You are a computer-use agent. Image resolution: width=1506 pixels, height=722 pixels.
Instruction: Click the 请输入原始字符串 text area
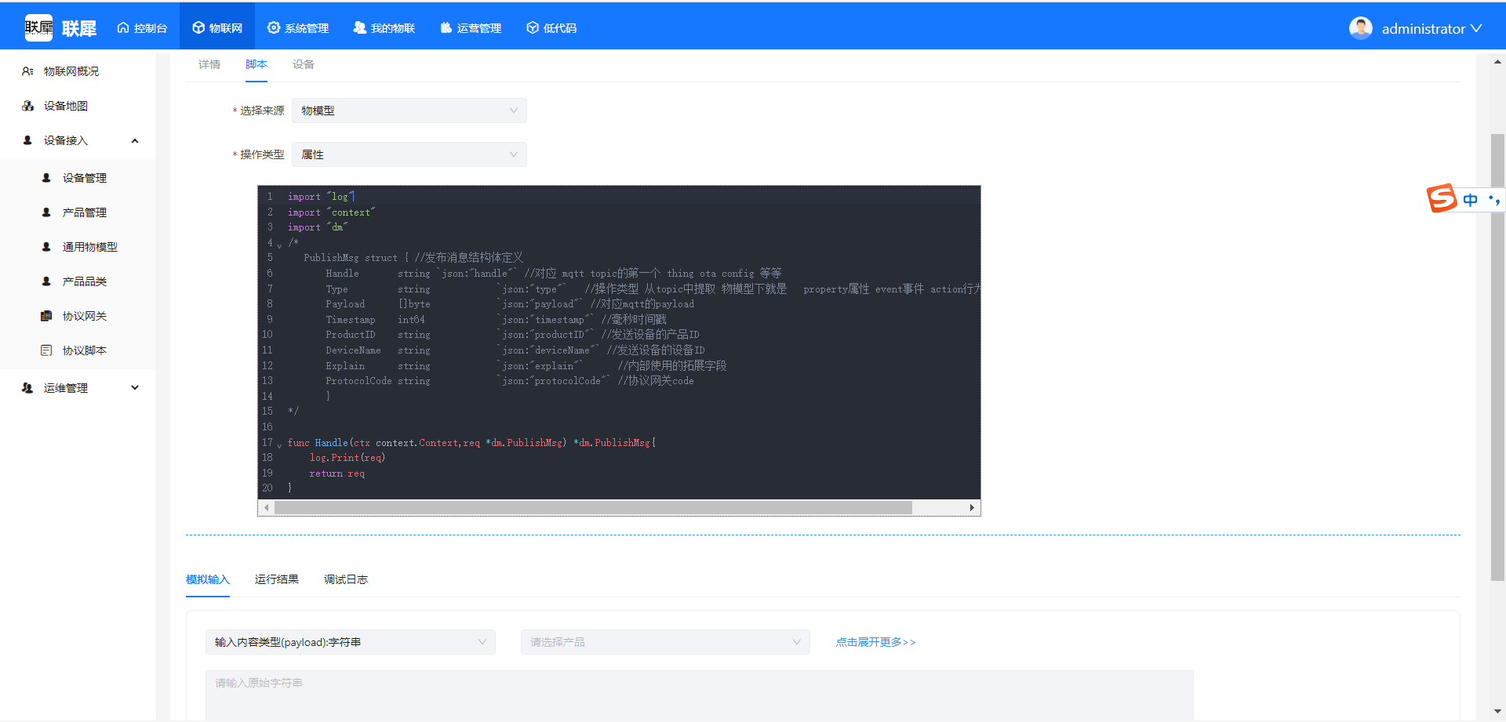[x=698, y=694]
